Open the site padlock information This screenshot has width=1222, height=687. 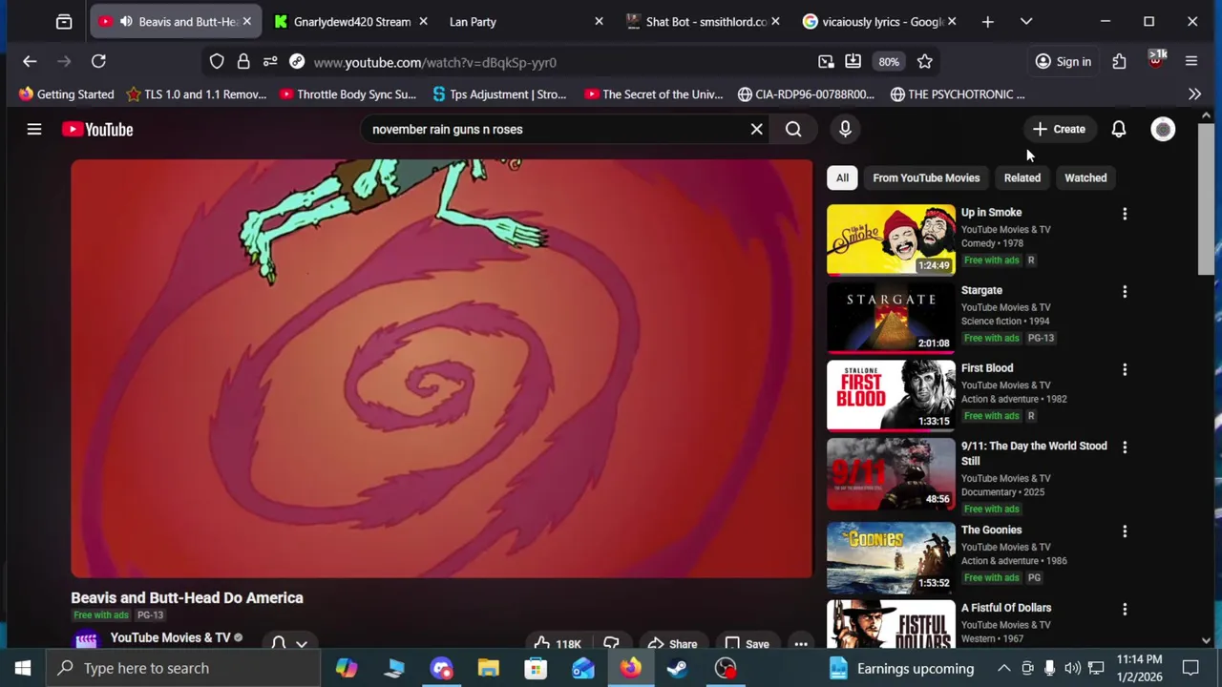pyautogui.click(x=243, y=61)
